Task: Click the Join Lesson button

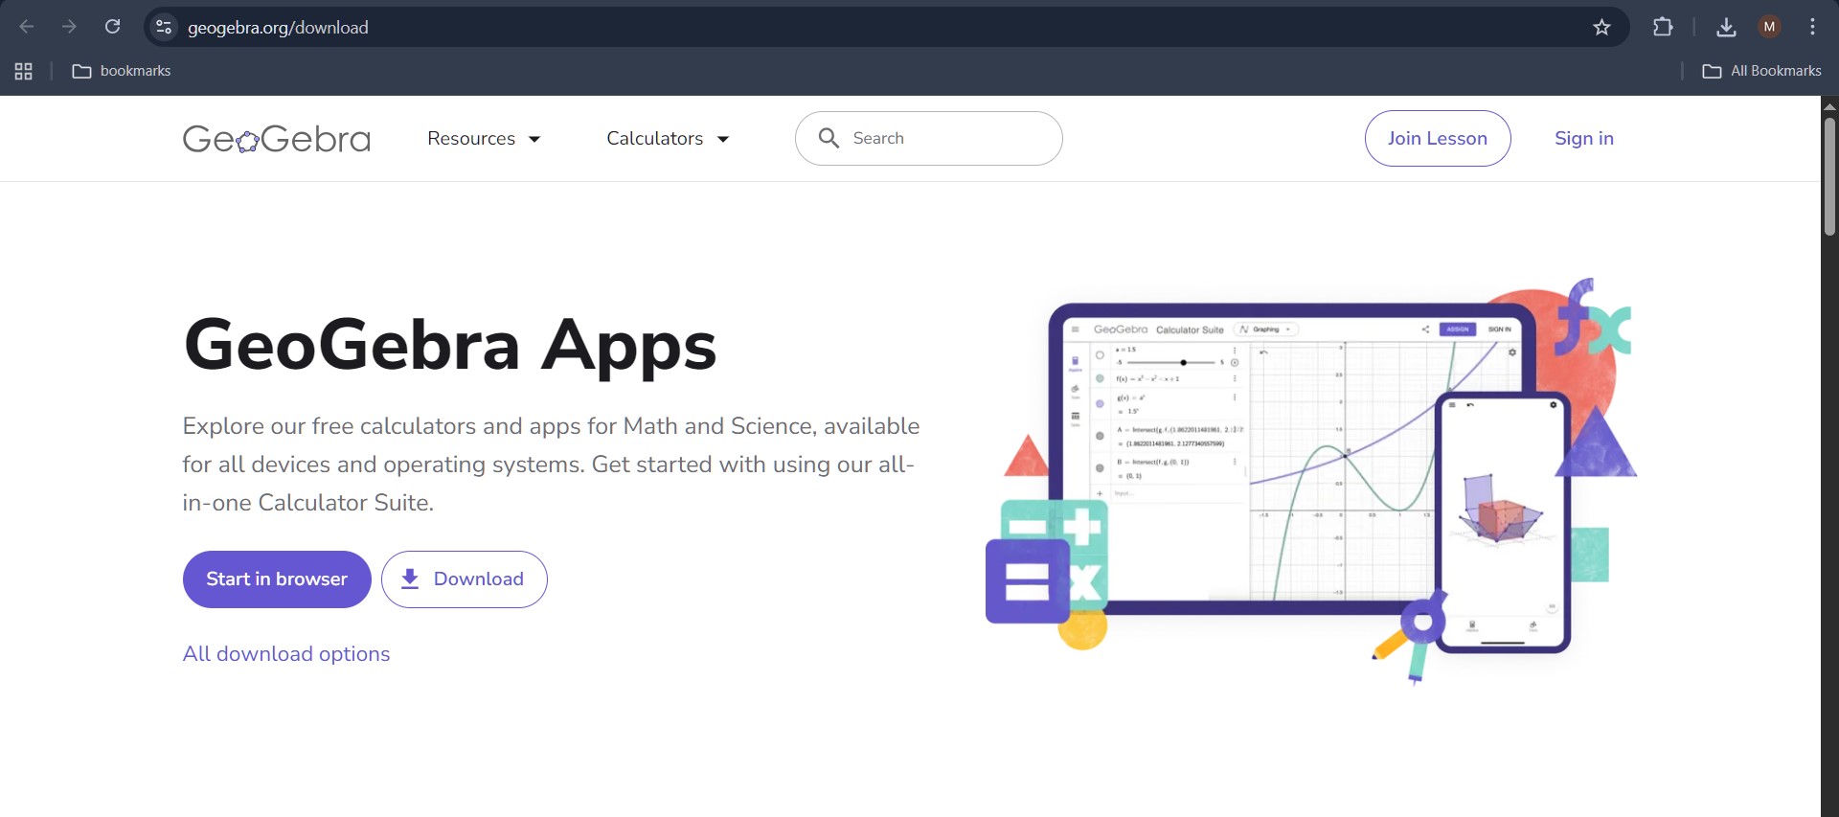Action: coord(1437,138)
